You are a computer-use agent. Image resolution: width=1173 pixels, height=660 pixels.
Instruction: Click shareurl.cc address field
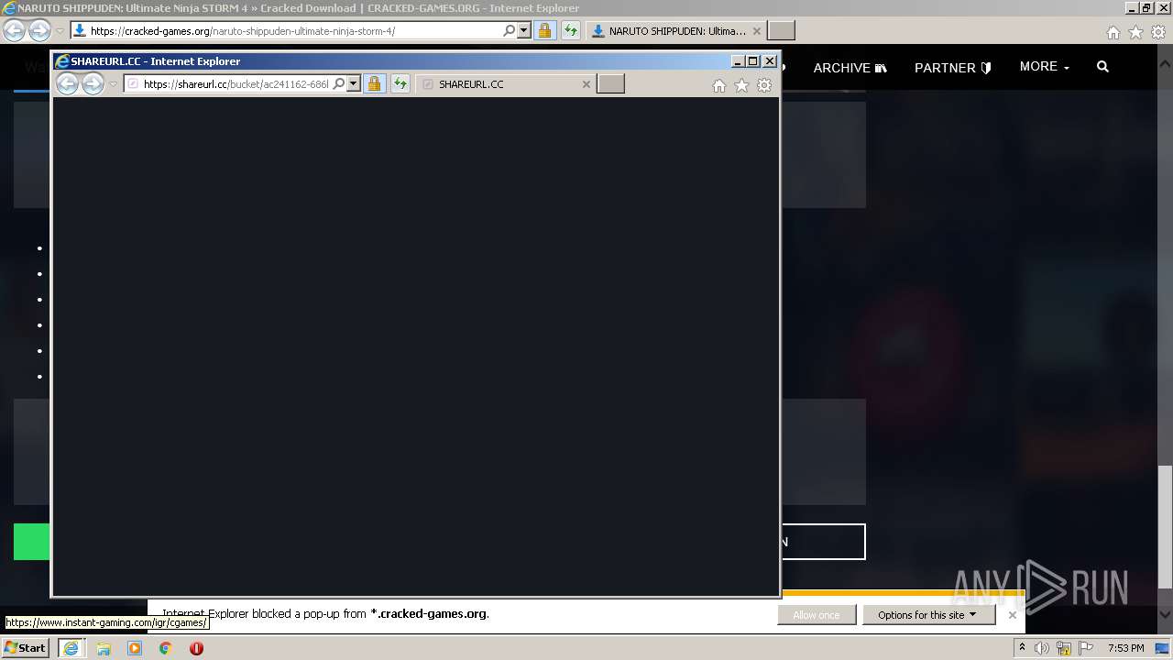(236, 83)
